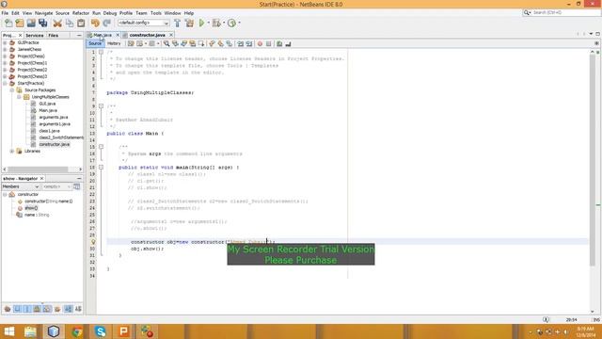Click the New Project toolbar icon

20,23
